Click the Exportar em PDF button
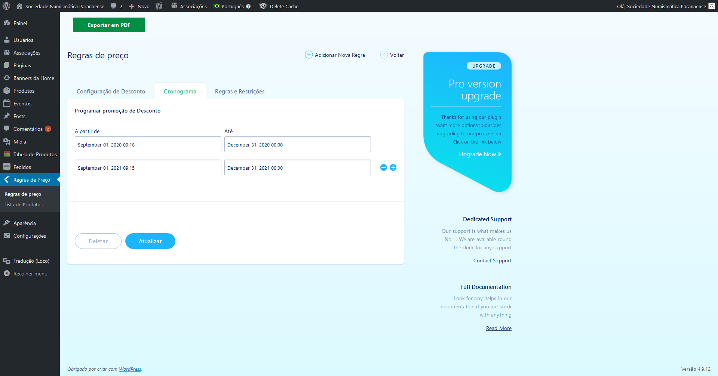This screenshot has height=376, width=718. coord(109,25)
